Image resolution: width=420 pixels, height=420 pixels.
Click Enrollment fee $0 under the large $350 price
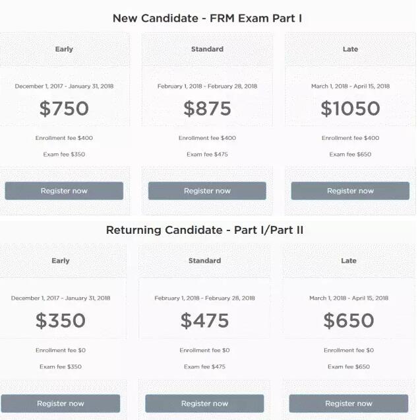tap(61, 351)
